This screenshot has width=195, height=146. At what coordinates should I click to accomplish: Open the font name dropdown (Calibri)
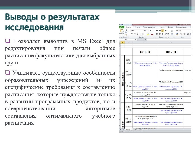tap(143, 31)
